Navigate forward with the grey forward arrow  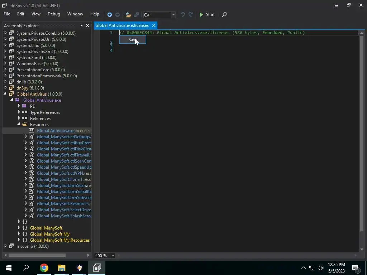coord(118,15)
